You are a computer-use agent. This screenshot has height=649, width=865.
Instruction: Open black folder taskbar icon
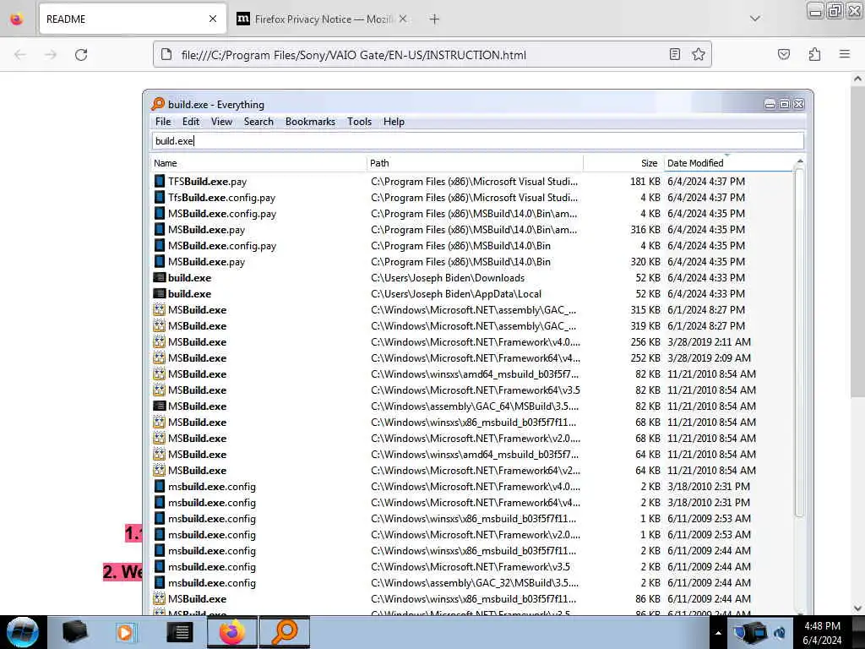74,632
